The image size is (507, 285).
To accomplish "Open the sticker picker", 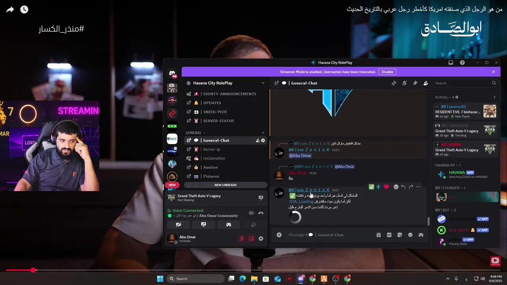I will click(400, 235).
